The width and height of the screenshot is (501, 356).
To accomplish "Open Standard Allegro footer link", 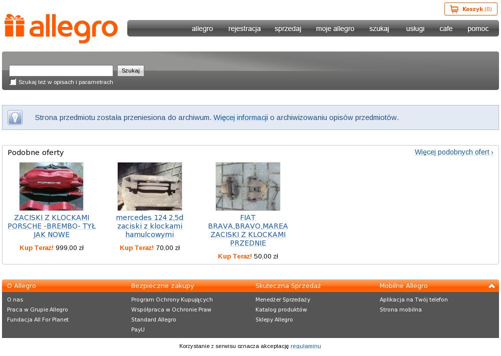I will tap(154, 319).
